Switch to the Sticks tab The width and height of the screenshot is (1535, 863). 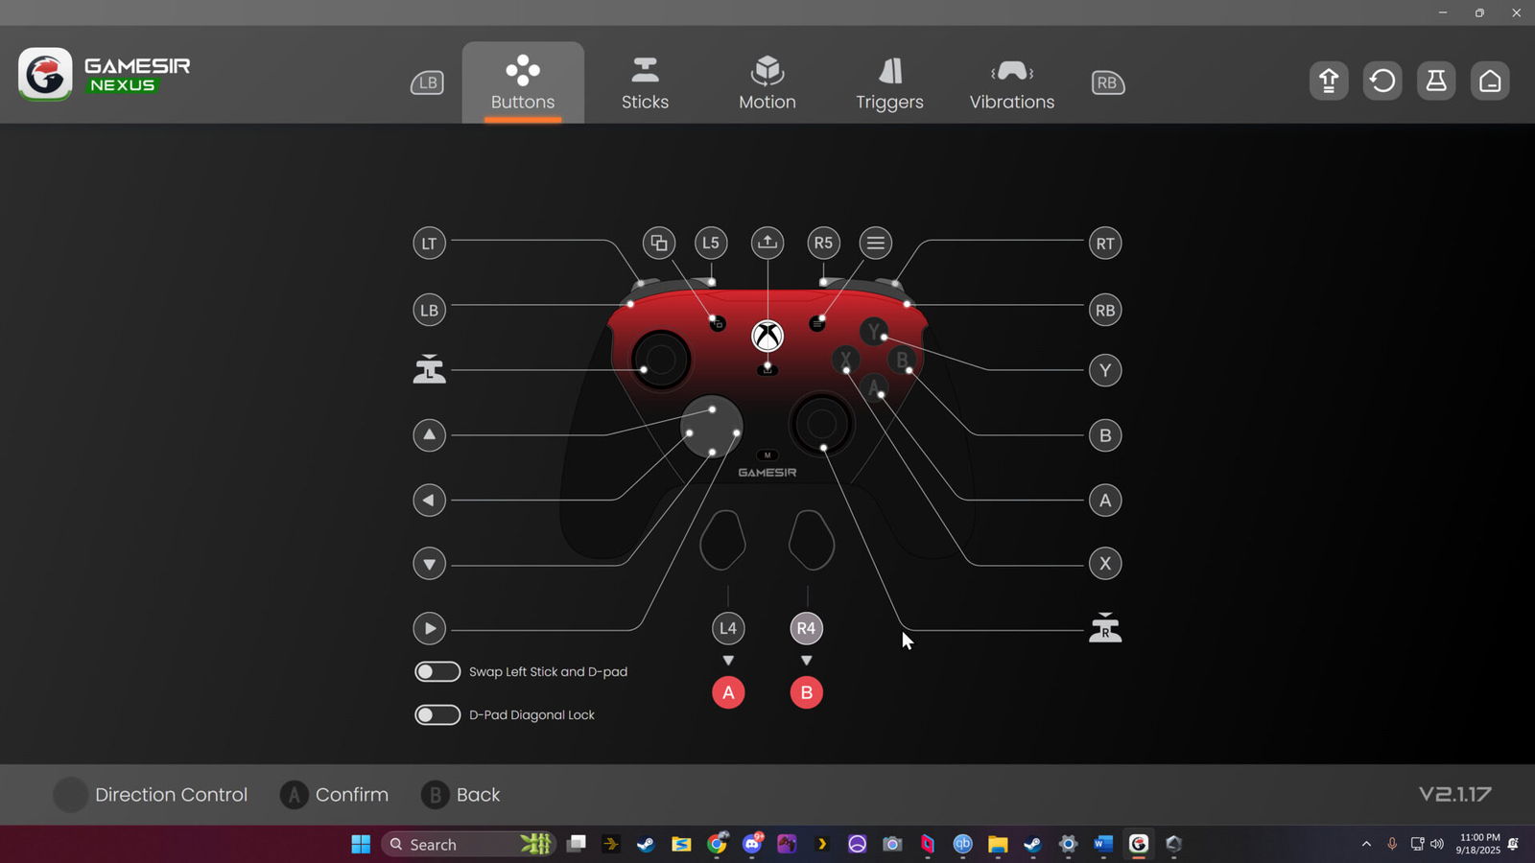[645, 83]
